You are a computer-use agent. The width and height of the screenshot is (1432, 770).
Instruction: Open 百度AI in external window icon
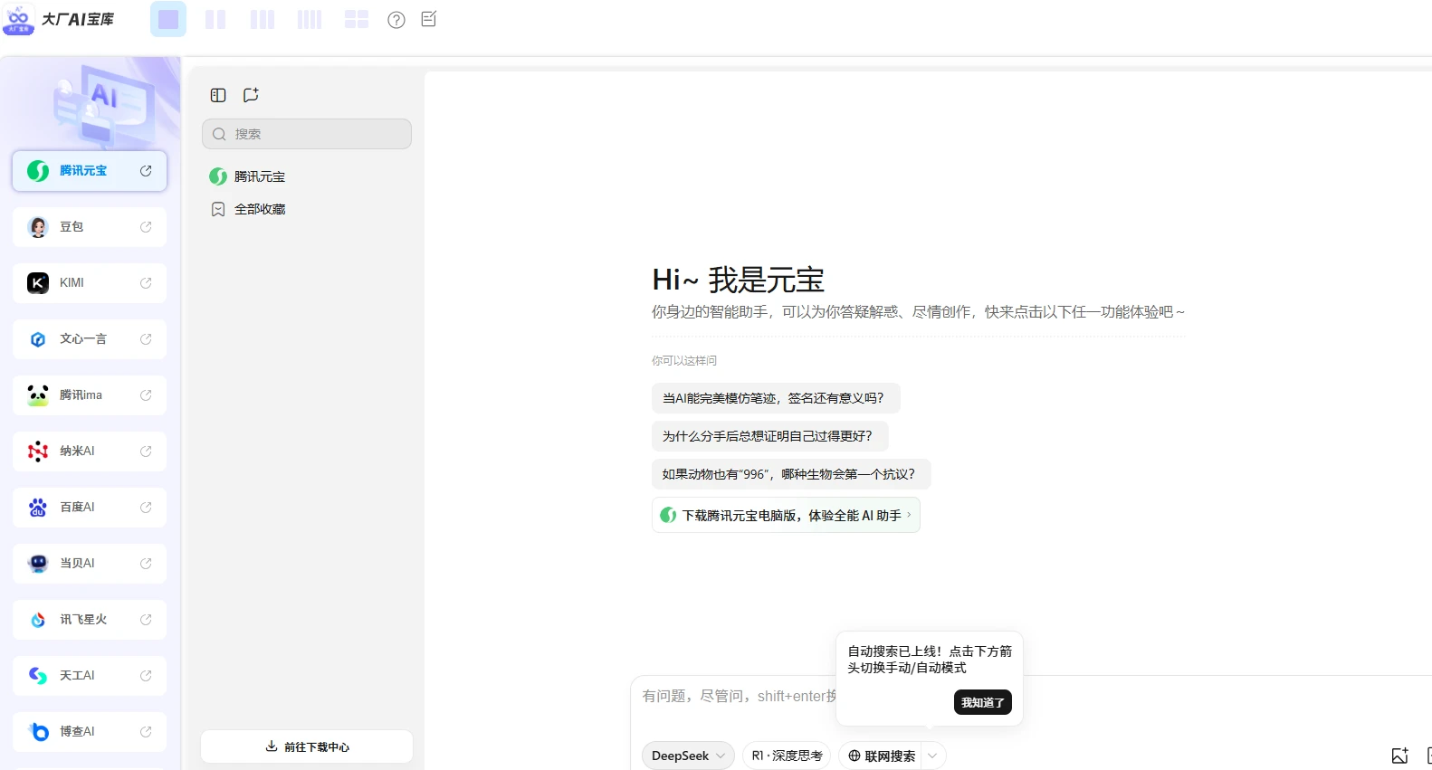pos(146,508)
